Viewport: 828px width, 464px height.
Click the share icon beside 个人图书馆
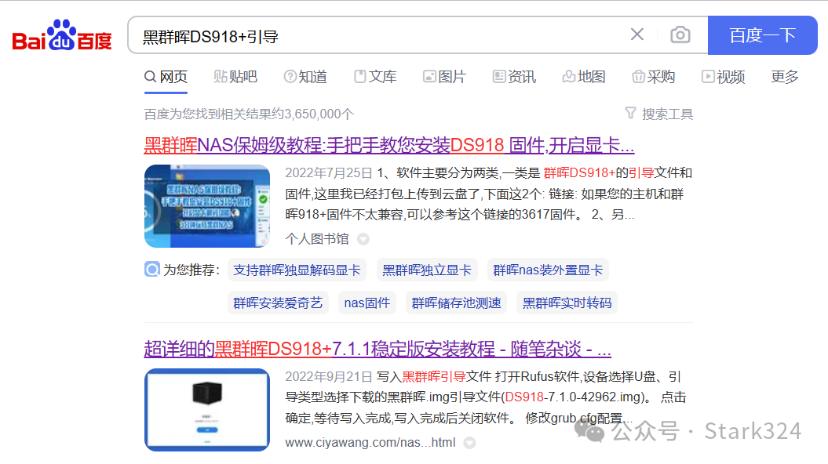[363, 239]
